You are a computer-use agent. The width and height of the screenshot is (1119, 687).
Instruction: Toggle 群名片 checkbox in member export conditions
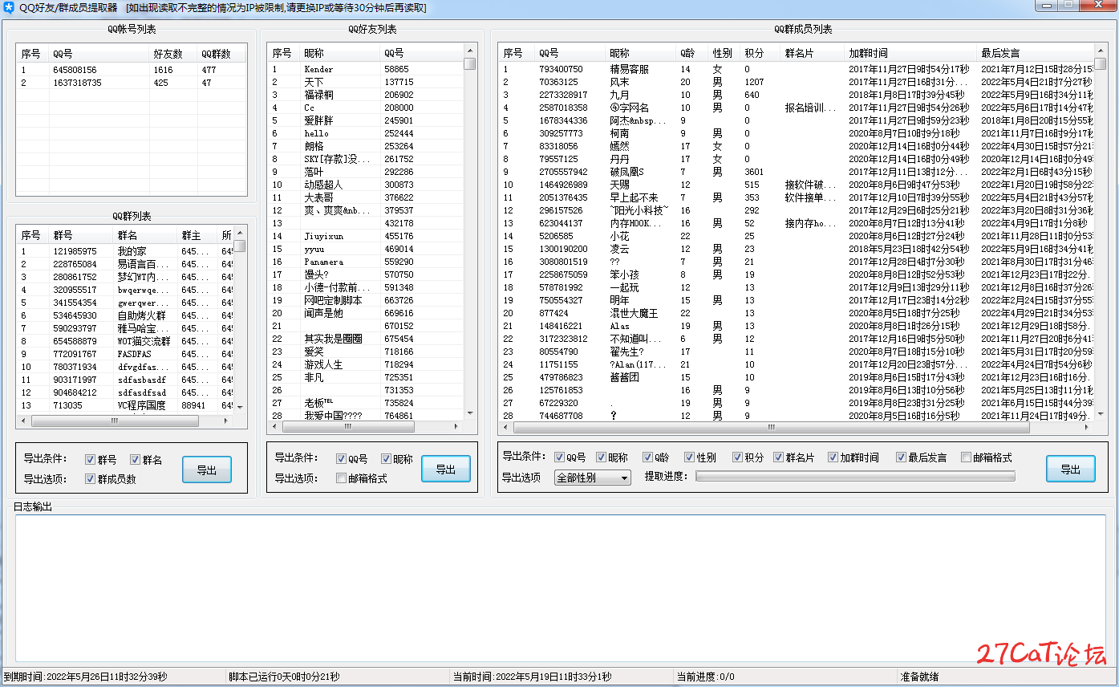[779, 457]
